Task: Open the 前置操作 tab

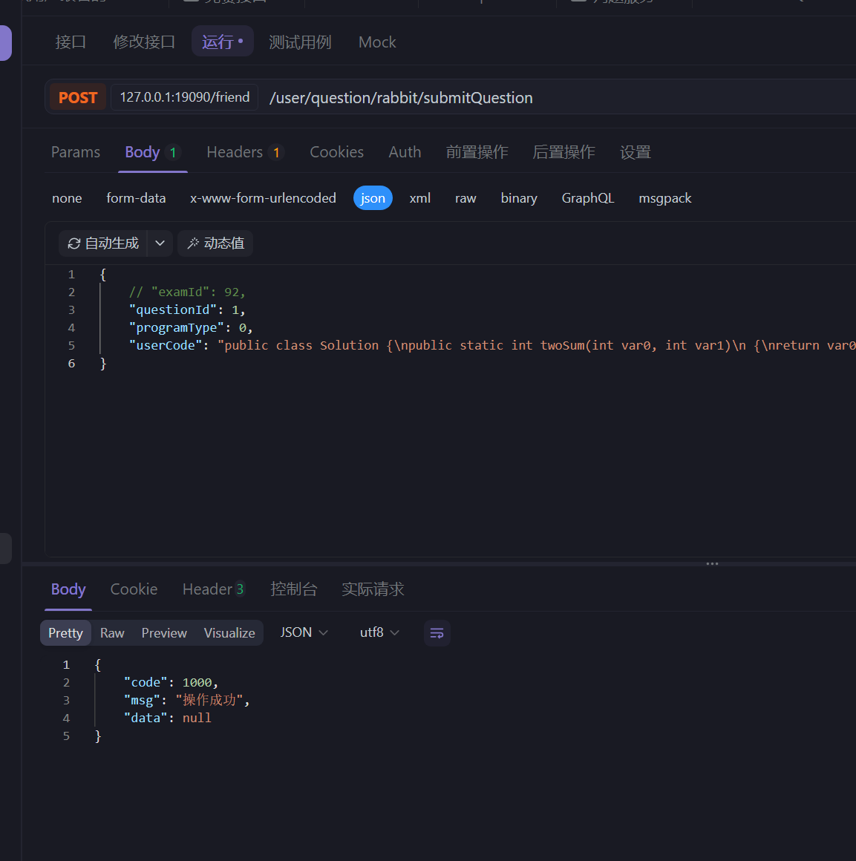Action: 477,152
